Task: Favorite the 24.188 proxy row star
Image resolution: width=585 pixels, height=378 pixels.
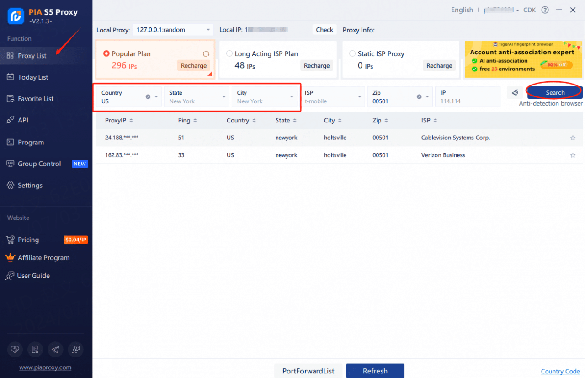Action: (573, 138)
